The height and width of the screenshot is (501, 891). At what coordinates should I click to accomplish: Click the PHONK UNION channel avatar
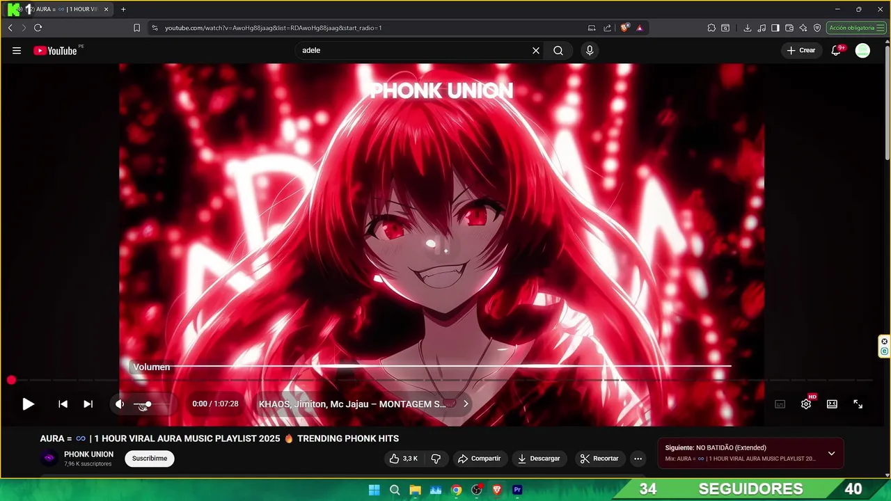click(49, 459)
